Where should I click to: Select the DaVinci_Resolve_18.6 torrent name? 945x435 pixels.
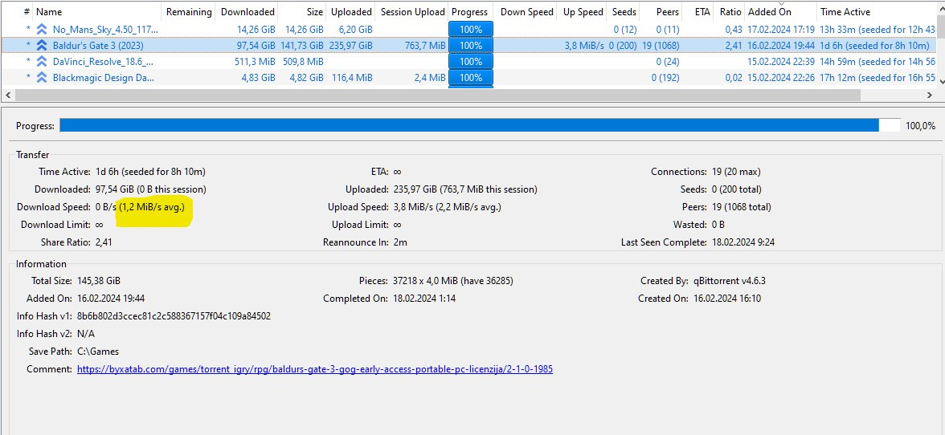(103, 62)
